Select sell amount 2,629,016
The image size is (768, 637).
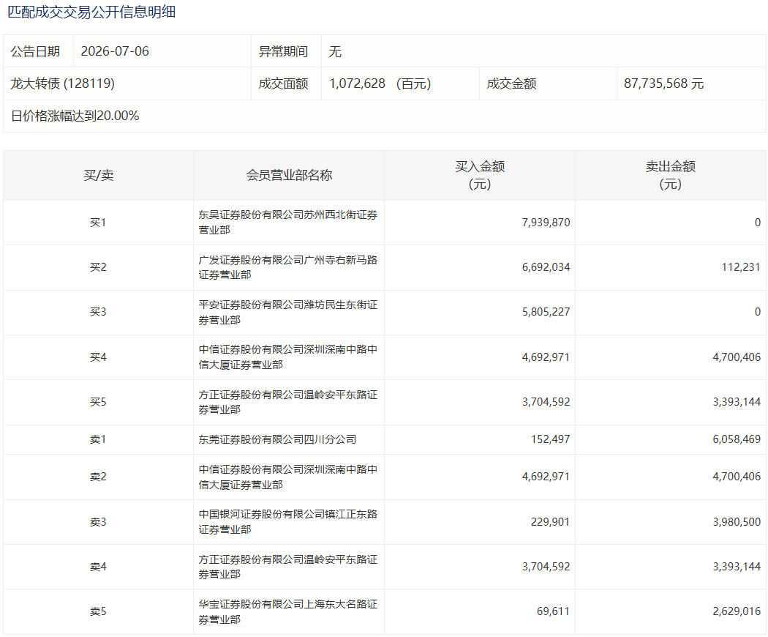pyautogui.click(x=737, y=611)
